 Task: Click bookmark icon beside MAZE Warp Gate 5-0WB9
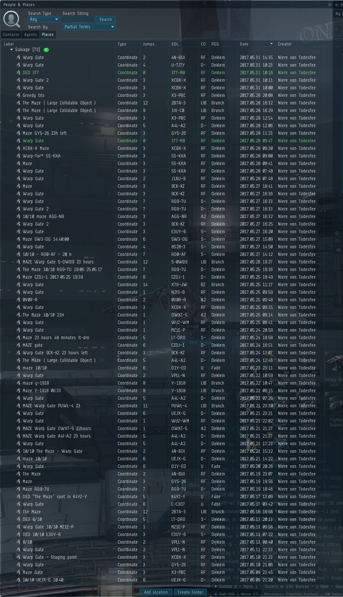18,262
